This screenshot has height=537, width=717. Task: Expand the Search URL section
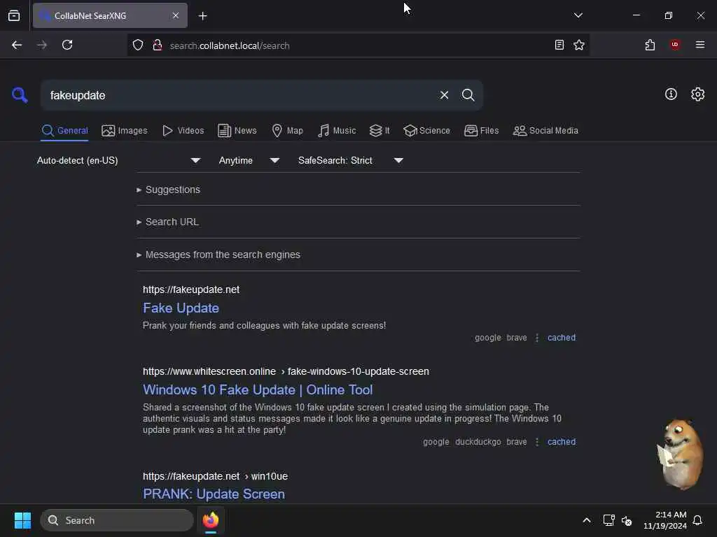[167, 222]
